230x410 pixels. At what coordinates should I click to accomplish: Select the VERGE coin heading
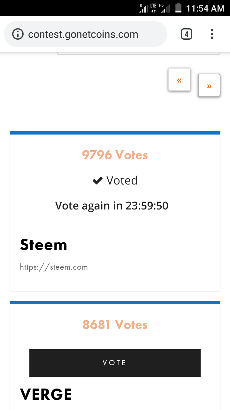coord(46,394)
